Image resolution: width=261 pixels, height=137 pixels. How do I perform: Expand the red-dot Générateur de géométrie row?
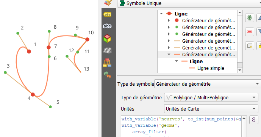(x=169, y=20)
